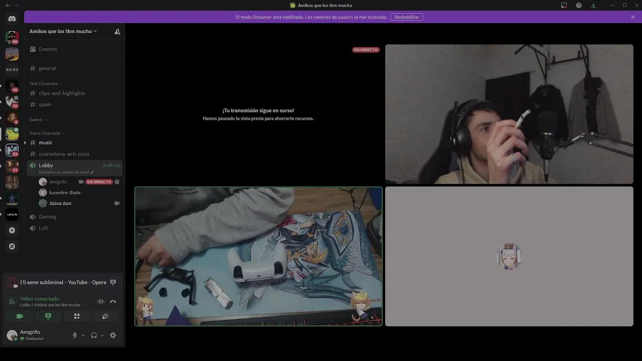The image size is (642, 361).
Task: Click user Amigrifo in Lobby member list
Action: pos(58,182)
